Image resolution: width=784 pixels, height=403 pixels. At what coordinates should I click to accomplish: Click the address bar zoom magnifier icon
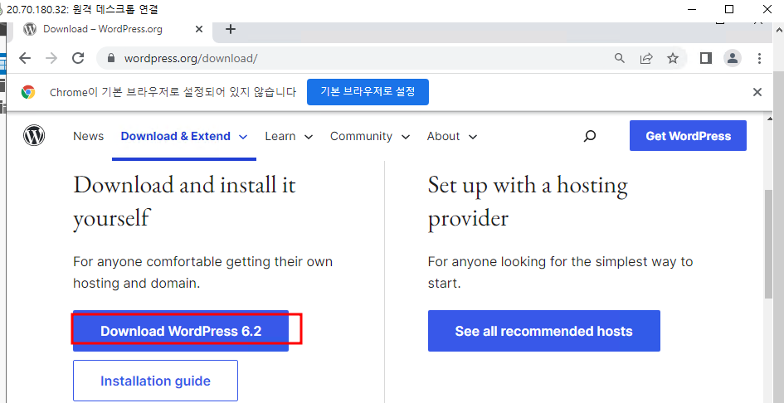[x=620, y=59]
